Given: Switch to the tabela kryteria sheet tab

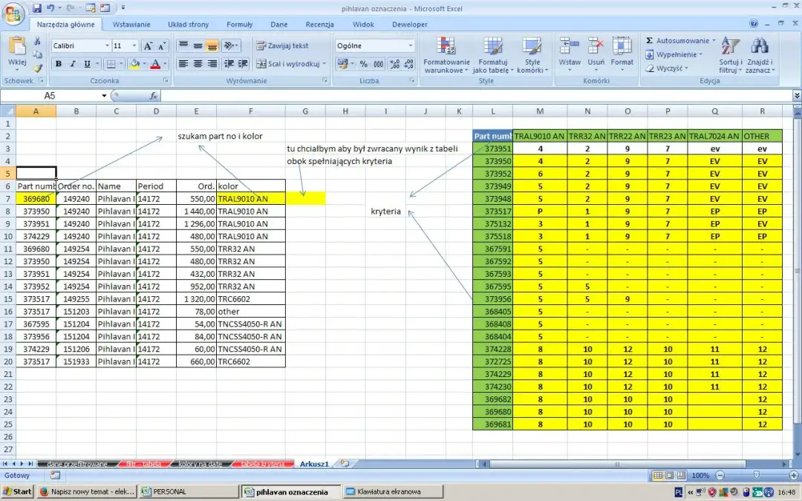Looking at the screenshot, I should pyautogui.click(x=262, y=464).
